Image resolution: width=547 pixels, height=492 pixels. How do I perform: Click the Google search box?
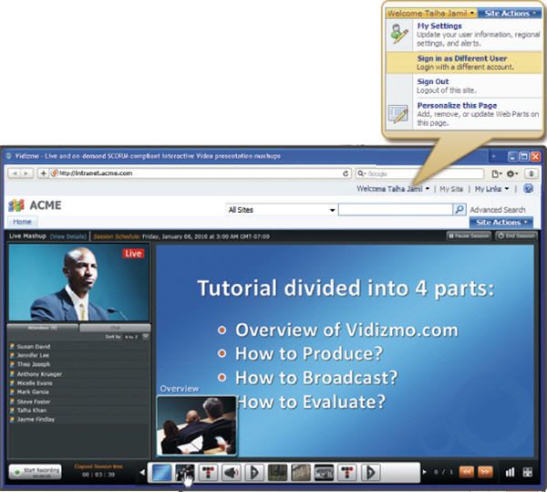(420, 173)
